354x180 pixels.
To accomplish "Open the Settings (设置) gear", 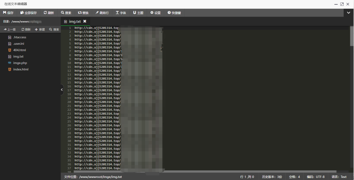I will (x=155, y=13).
